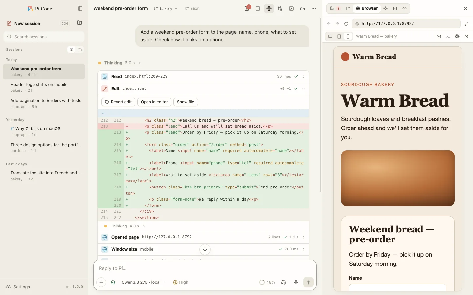Toggle sessions grouping by folder
Screen dimensions: 473x295
pos(79,49)
